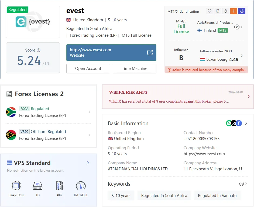Click the Vanuatu flag icon
The width and height of the screenshot is (254, 207).
point(11,135)
